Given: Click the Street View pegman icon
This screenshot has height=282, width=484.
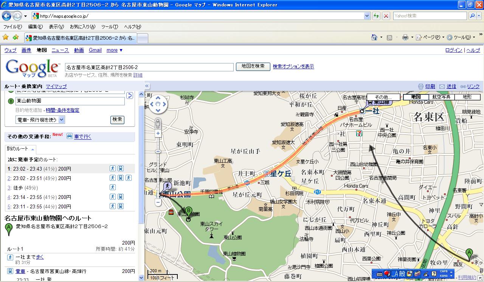Looking at the screenshot, I should pyautogui.click(x=158, y=123).
